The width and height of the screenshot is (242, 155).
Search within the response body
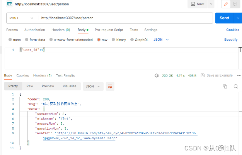pos(236,86)
